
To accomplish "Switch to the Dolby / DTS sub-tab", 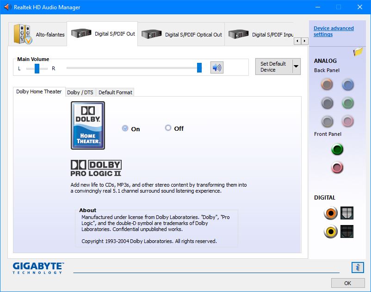I will (x=80, y=92).
